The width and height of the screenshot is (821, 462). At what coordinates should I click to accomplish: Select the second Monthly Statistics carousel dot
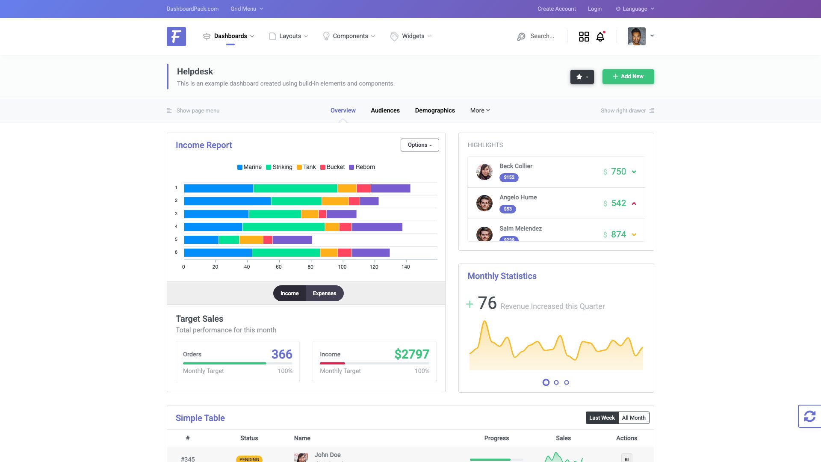pyautogui.click(x=556, y=382)
